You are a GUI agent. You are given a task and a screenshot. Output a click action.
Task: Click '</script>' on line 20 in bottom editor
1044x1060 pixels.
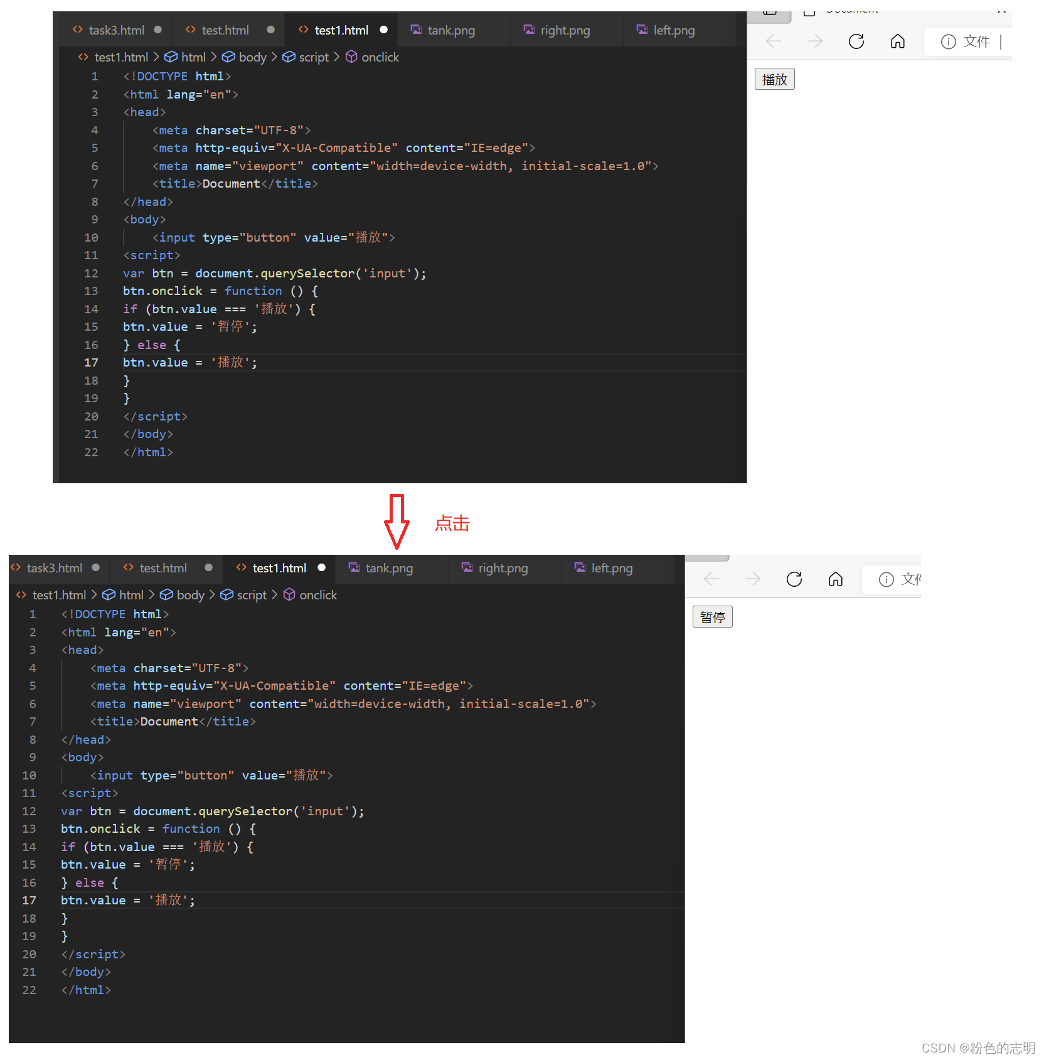[x=93, y=954]
